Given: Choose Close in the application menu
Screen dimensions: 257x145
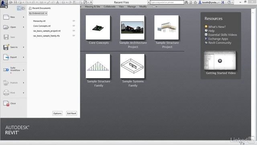Looking at the screenshot, I should point(13,104).
